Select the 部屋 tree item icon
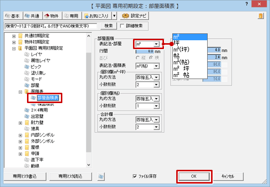 tap(27, 85)
